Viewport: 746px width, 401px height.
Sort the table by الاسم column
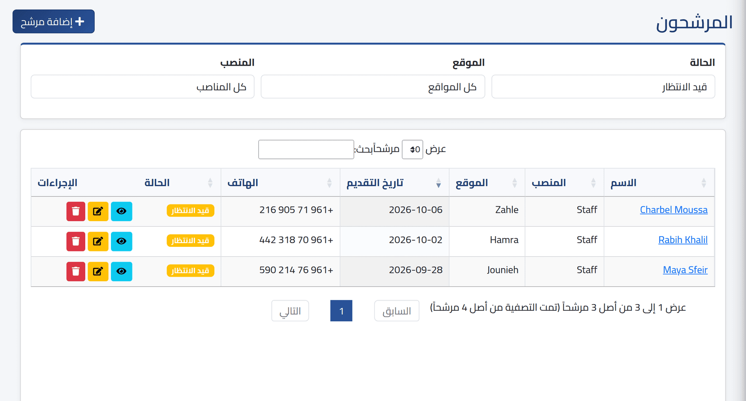click(x=659, y=183)
